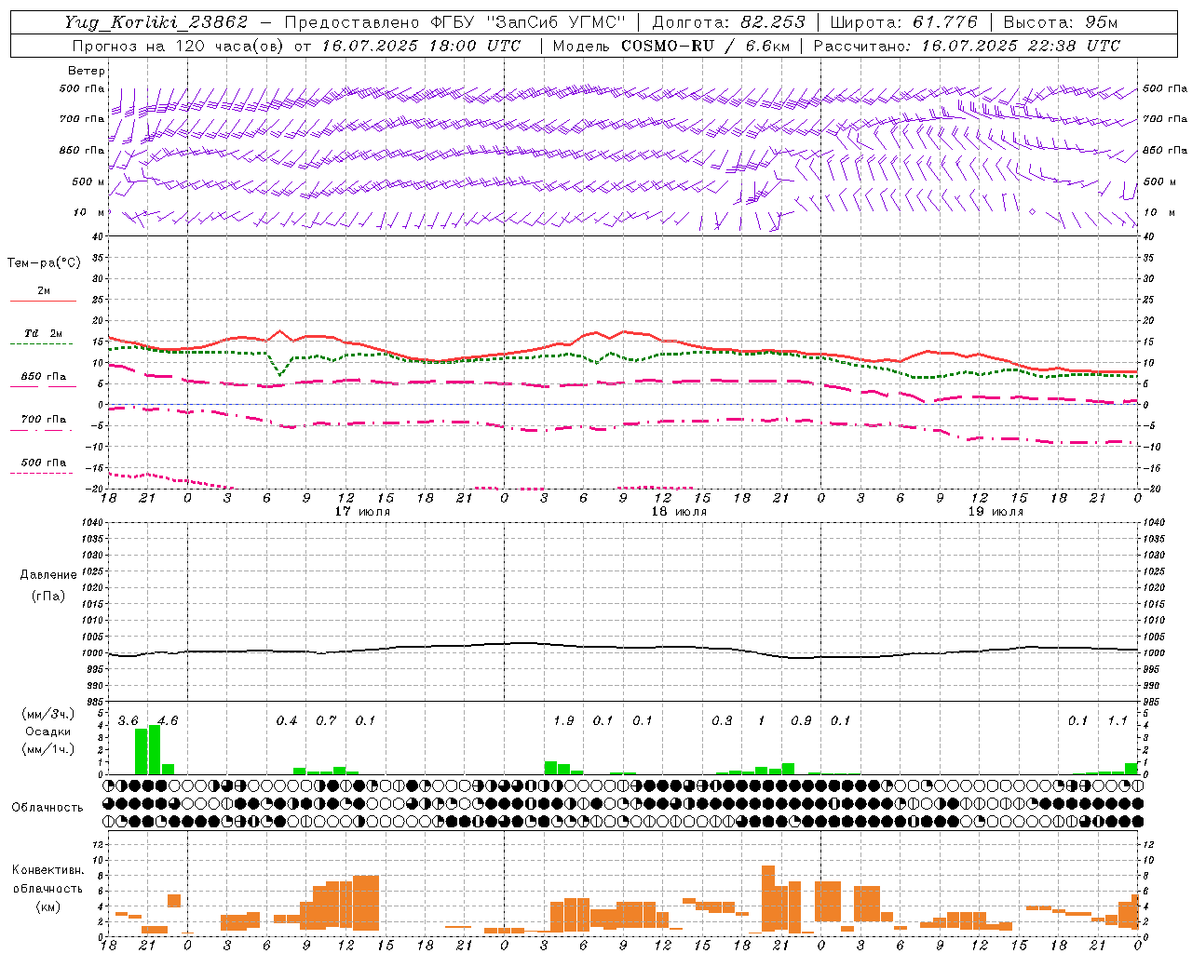
Task: Click the (мм/3ч.) precipitation unit label
Action: [x=48, y=715]
